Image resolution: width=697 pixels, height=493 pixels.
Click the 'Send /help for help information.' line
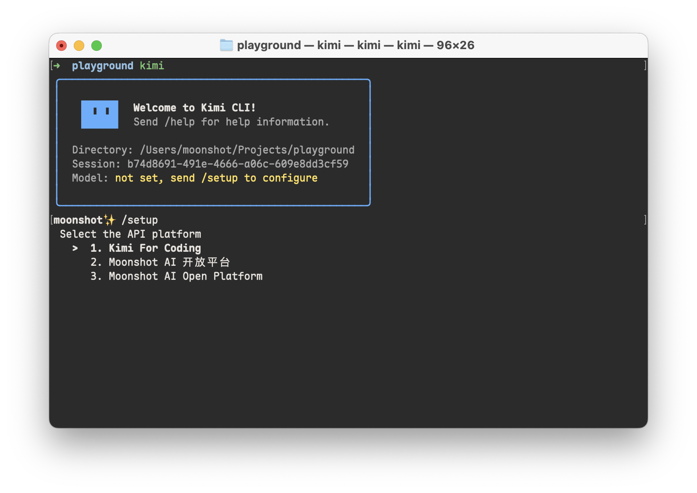(x=231, y=122)
